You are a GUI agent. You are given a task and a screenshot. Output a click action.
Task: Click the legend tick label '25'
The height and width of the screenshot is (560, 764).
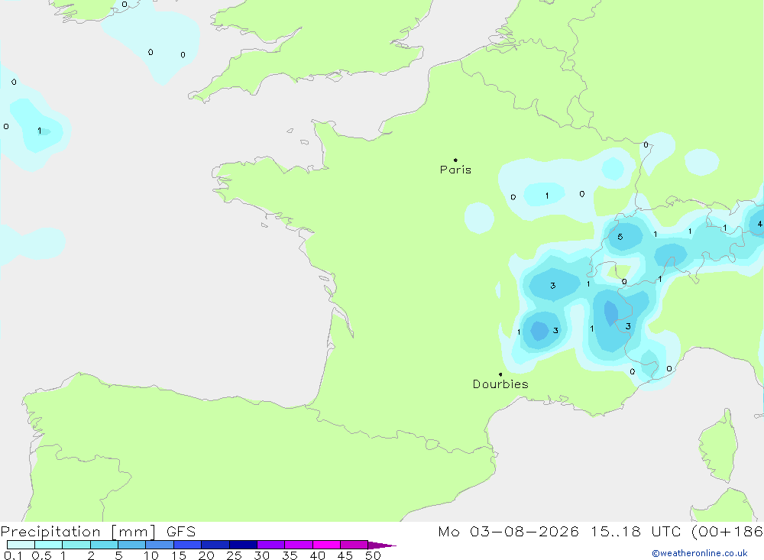tap(235, 555)
